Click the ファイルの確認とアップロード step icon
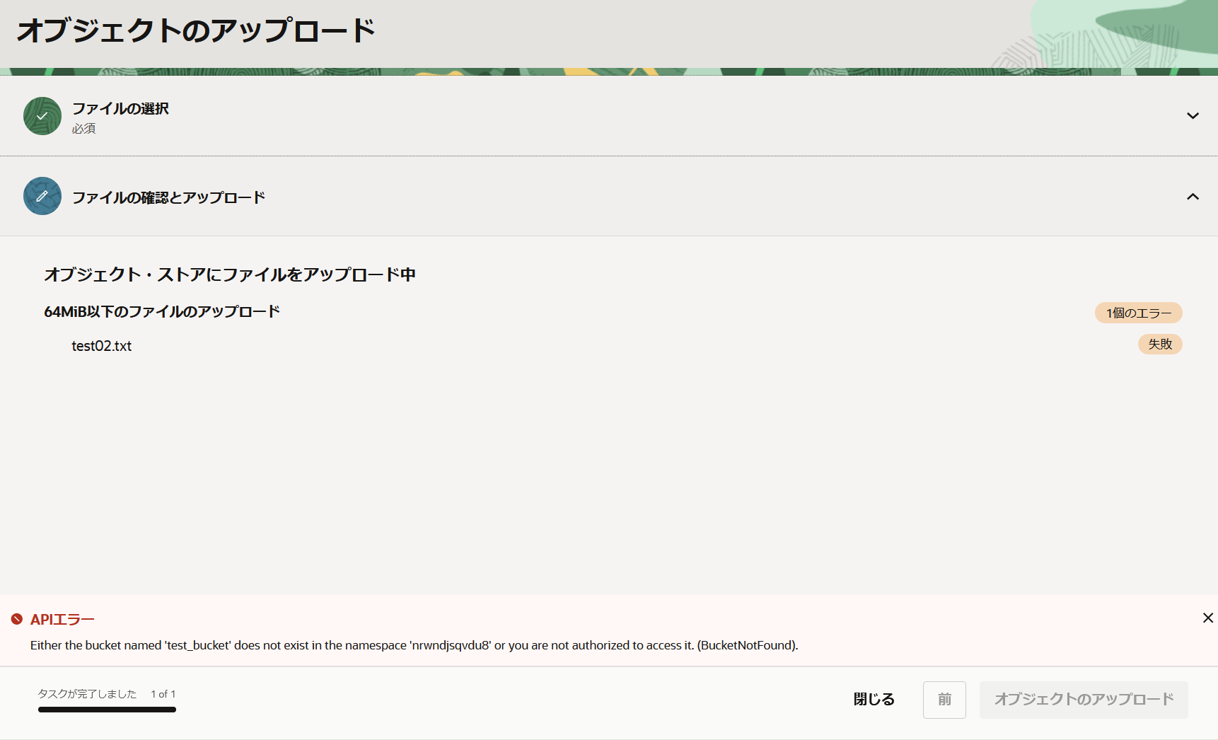This screenshot has width=1218, height=740. tap(42, 196)
